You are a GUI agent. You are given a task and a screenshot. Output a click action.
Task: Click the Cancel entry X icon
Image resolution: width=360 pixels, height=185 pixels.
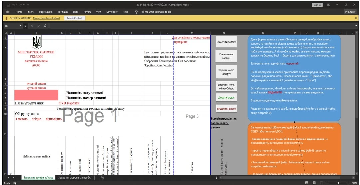coord(32,26)
